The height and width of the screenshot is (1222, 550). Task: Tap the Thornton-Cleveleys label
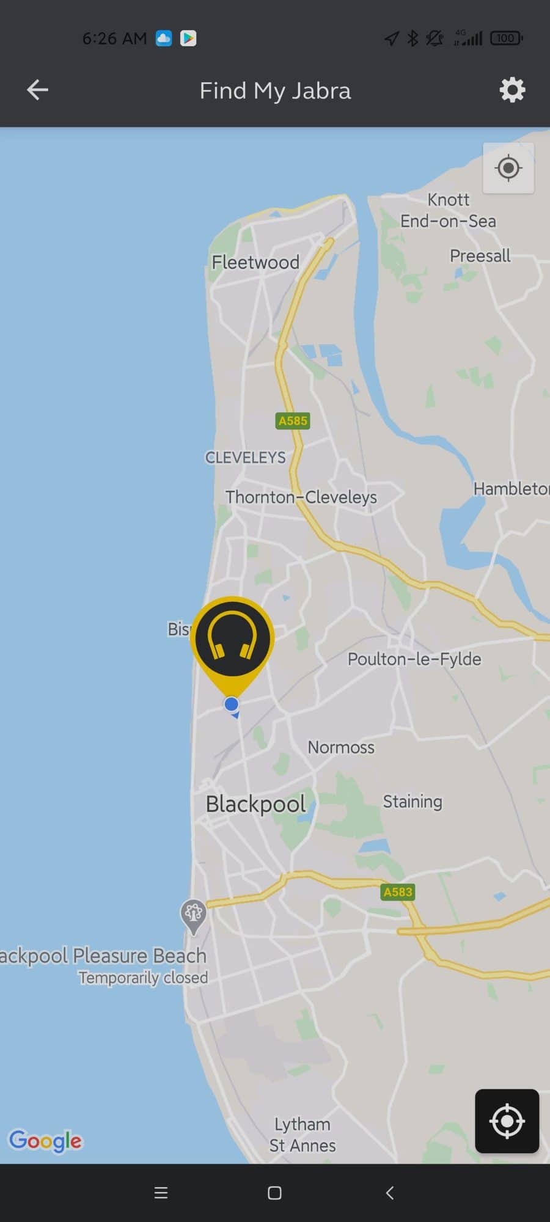pyautogui.click(x=301, y=497)
